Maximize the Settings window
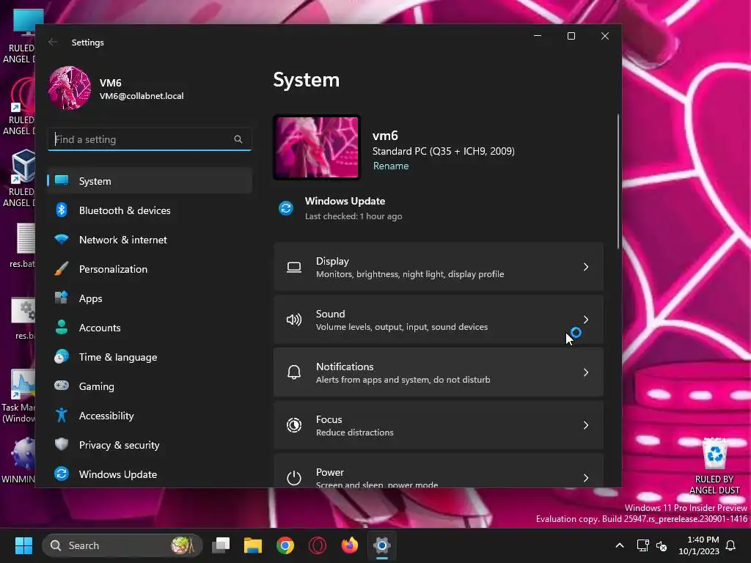The width and height of the screenshot is (751, 563). 571,36
